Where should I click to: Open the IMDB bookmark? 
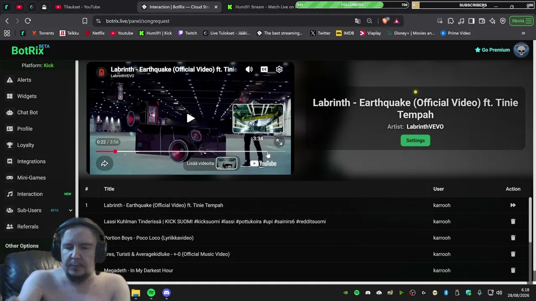pos(345,33)
